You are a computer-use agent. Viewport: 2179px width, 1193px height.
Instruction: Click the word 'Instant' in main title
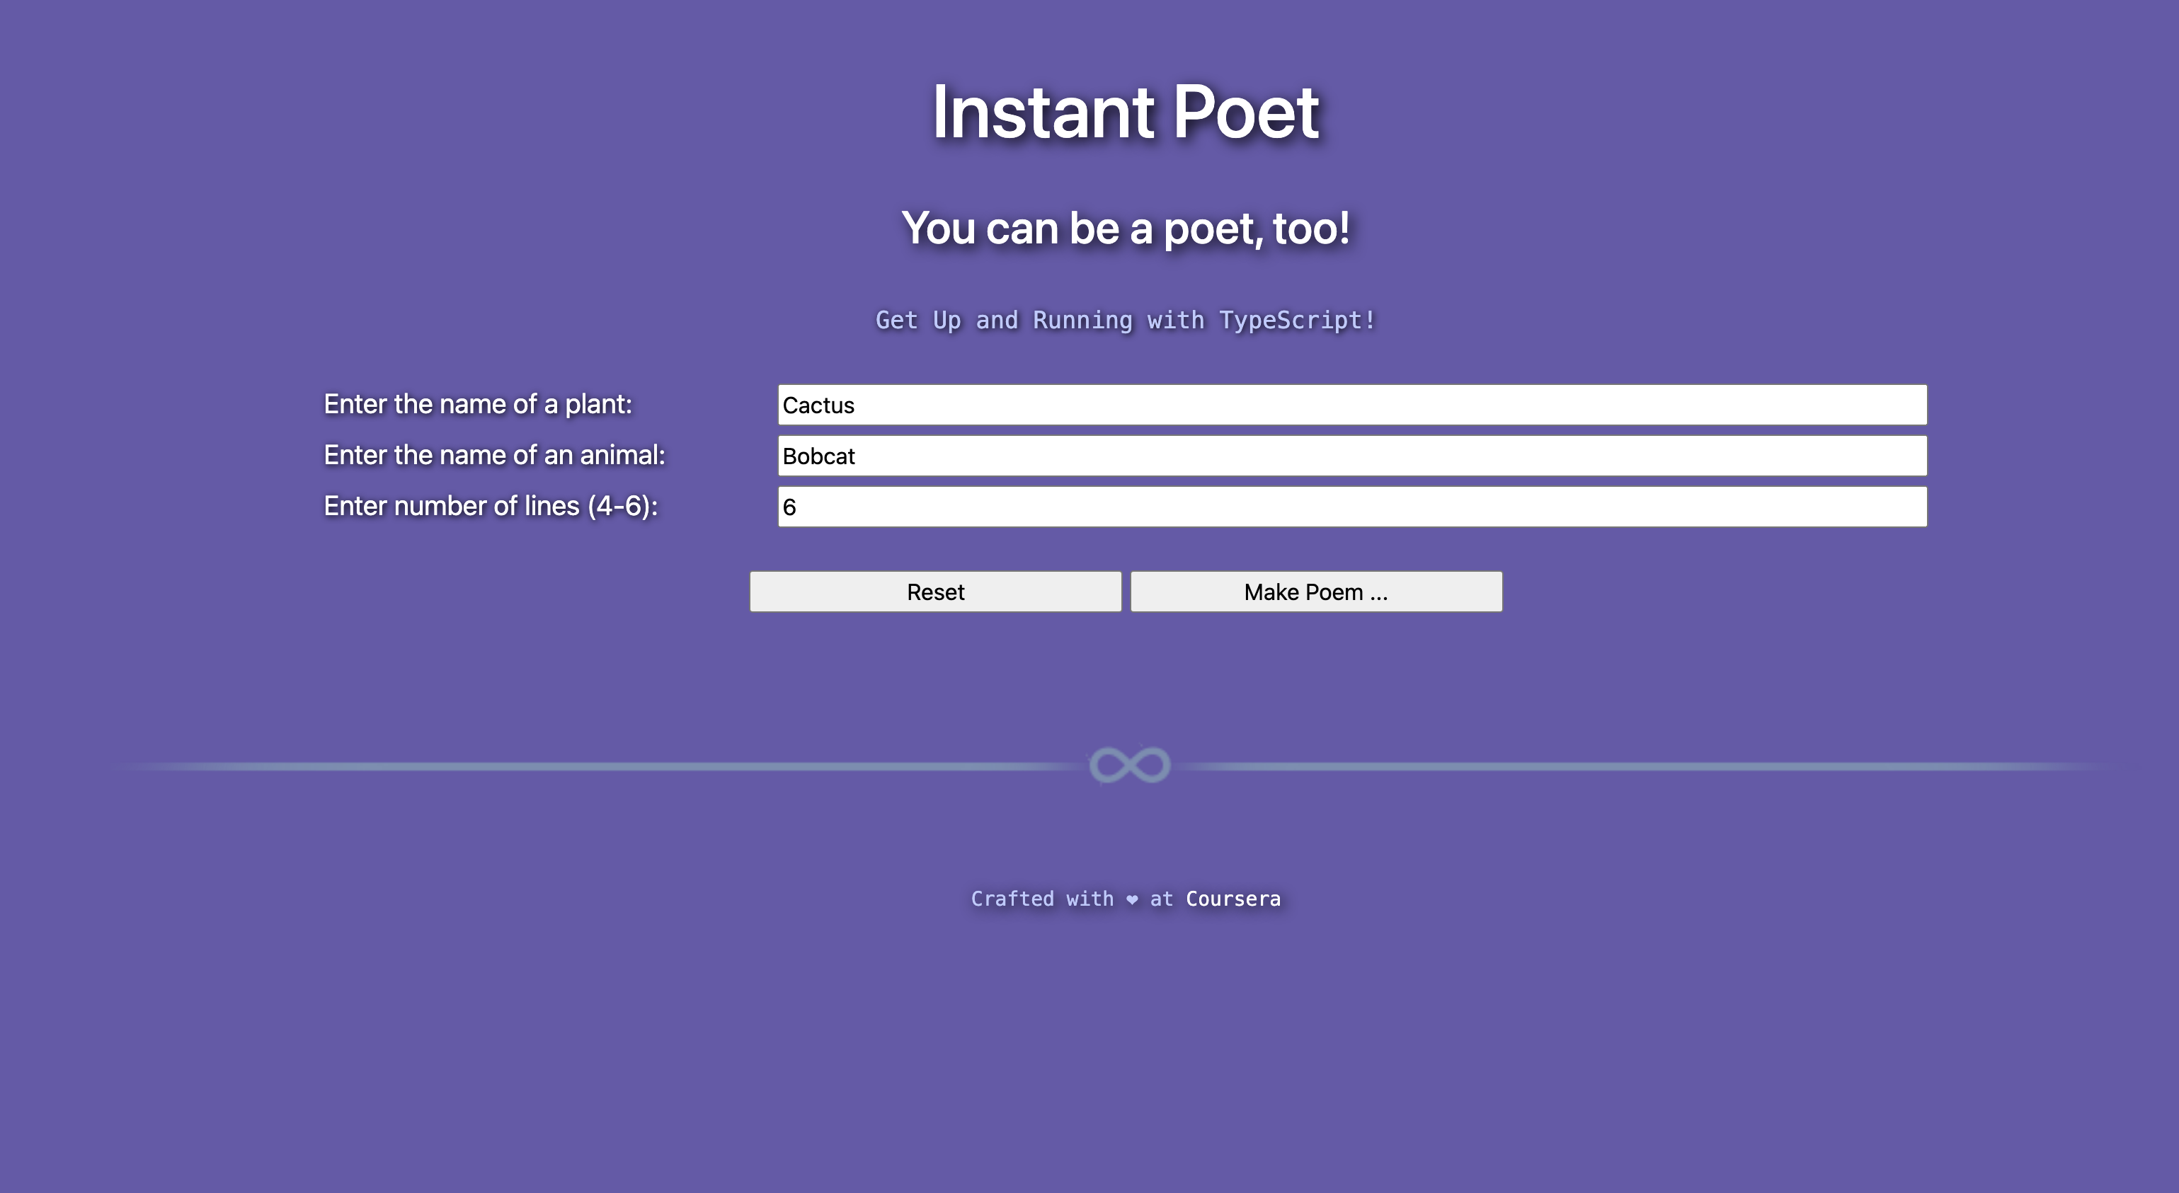(1042, 113)
